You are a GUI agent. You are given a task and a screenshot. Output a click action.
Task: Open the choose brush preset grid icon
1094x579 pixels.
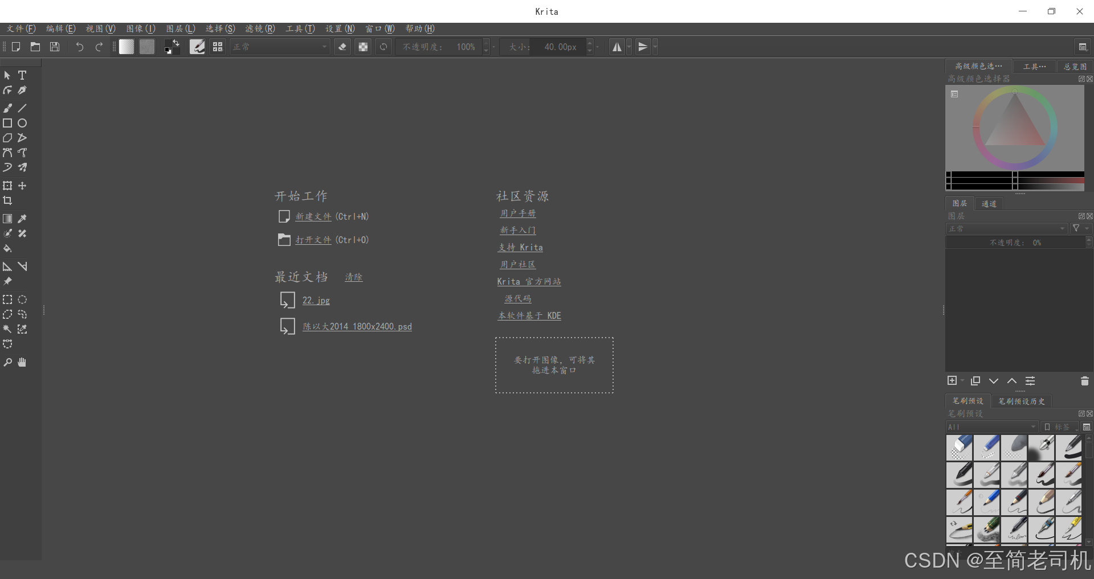click(218, 47)
